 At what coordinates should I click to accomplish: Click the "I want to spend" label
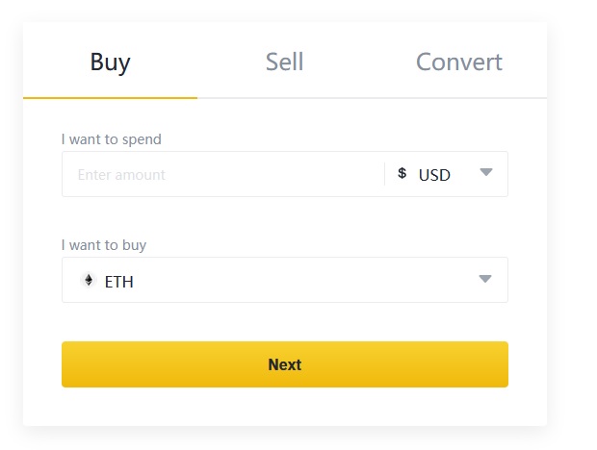click(112, 139)
